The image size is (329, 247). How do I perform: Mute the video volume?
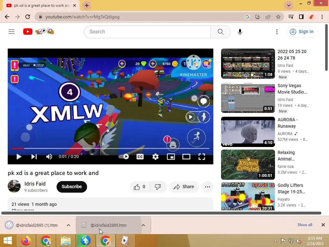49,157
